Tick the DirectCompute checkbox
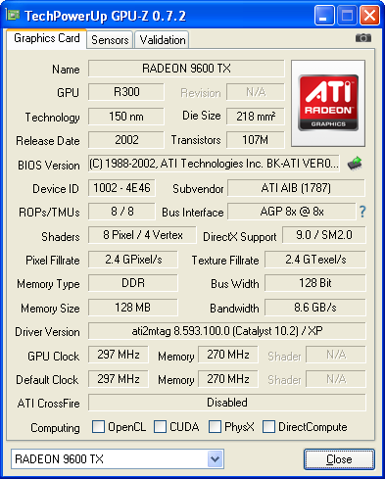Image resolution: width=385 pixels, height=479 pixels. click(268, 427)
